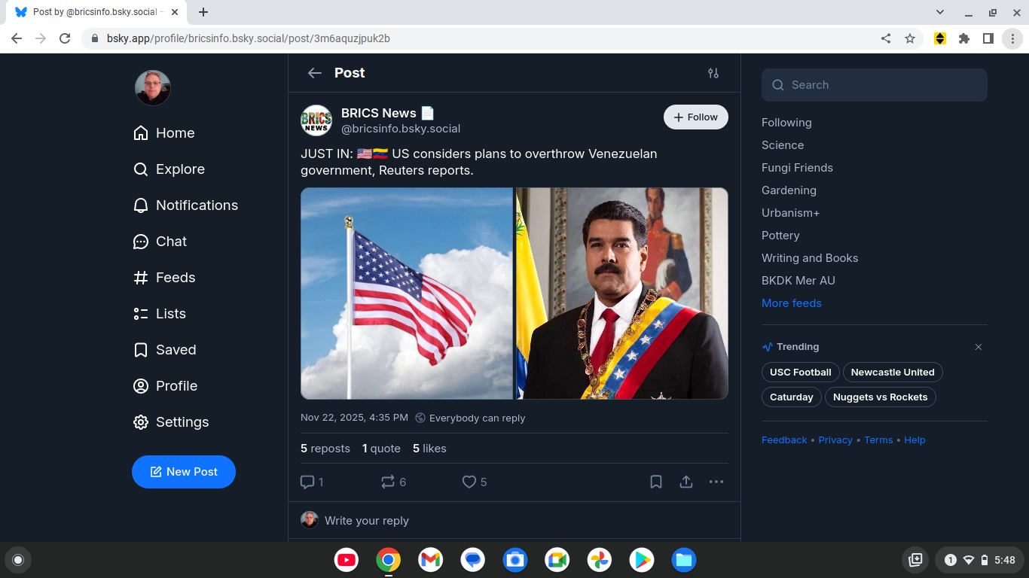This screenshot has width=1029, height=578.
Task: Open Notifications in the sidebar
Action: [x=196, y=205]
